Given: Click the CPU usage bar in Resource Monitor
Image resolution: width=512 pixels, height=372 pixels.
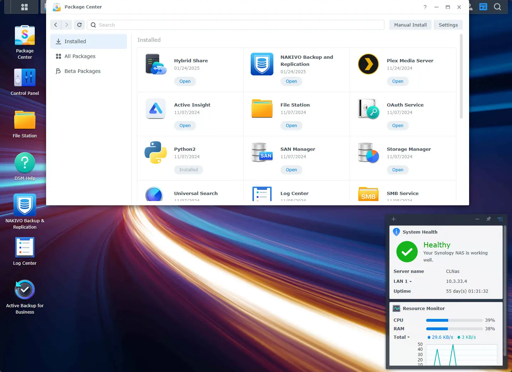Looking at the screenshot, I should point(454,320).
